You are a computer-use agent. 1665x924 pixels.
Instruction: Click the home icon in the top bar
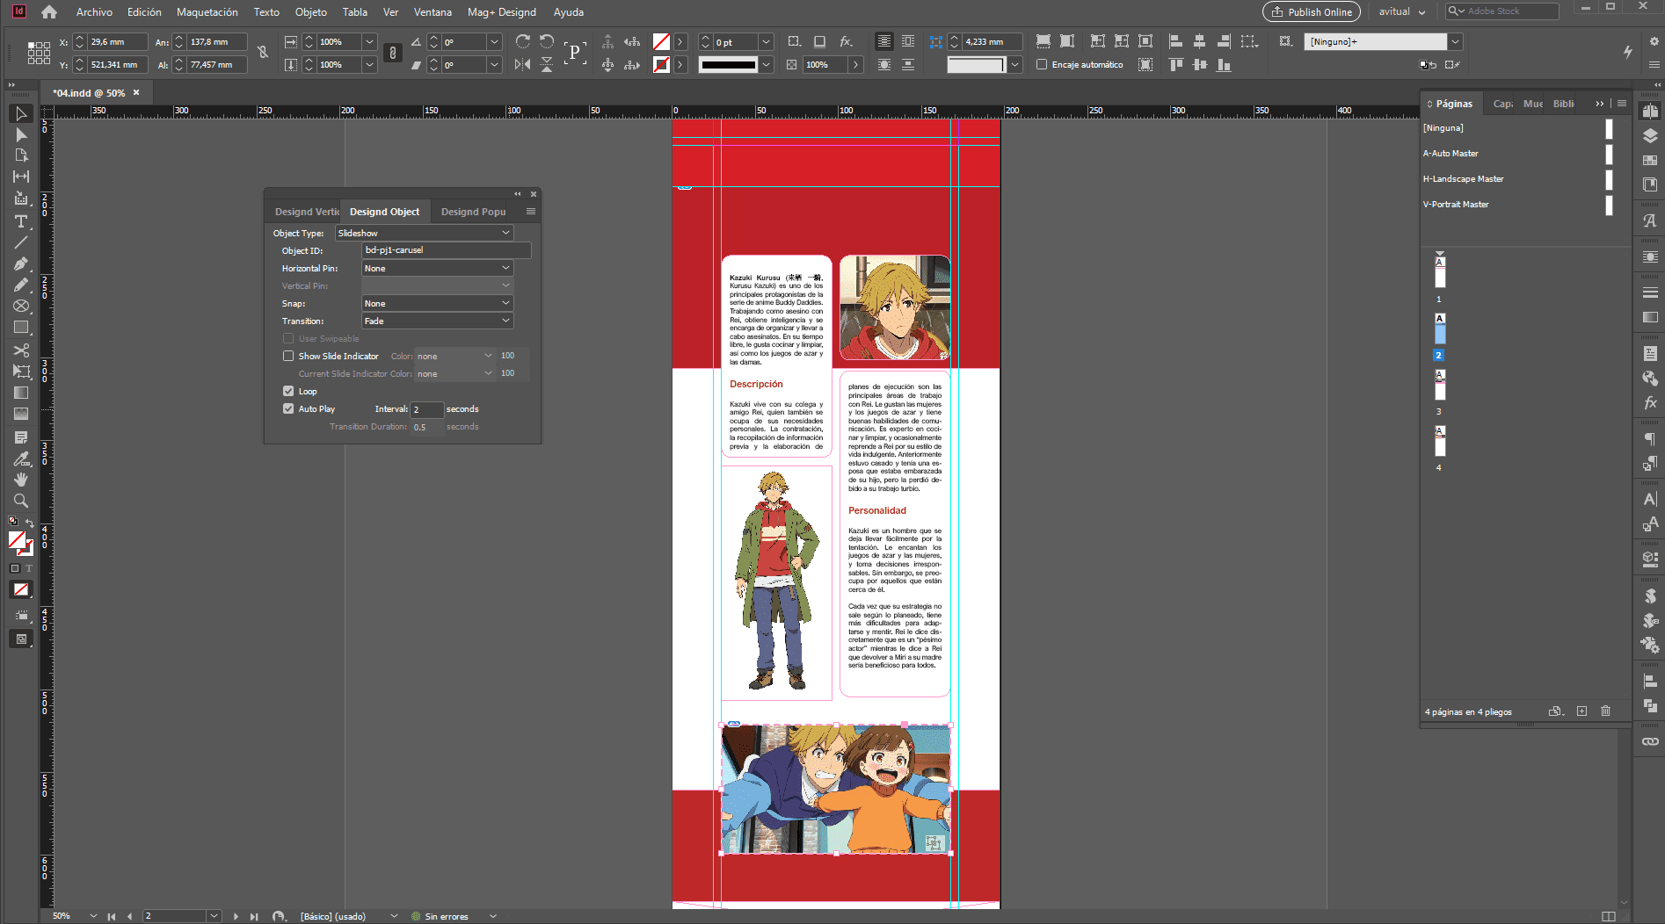pos(49,12)
